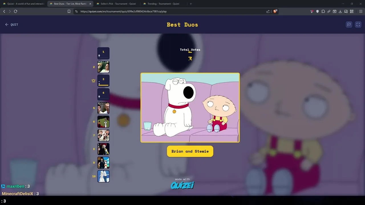Open the QR code generator icon
Image resolution: width=365 pixels, height=205 pixels.
[x=352, y=11]
